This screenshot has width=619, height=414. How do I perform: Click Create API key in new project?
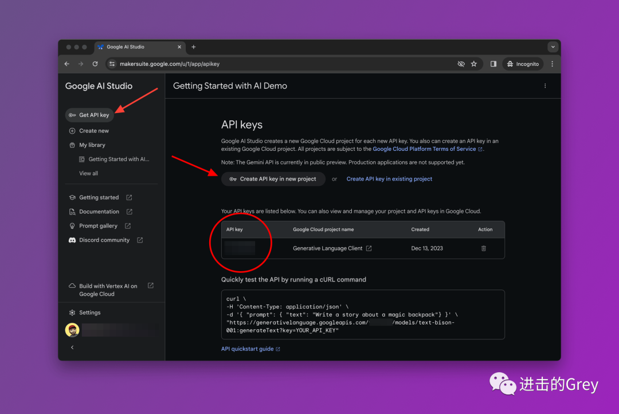(273, 179)
